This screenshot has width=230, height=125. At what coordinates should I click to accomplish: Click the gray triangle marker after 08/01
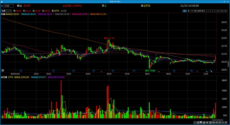pyautogui.click(x=159, y=72)
